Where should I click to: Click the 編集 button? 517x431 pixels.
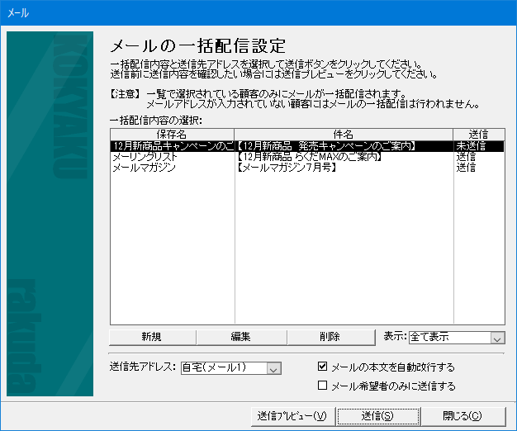point(241,337)
